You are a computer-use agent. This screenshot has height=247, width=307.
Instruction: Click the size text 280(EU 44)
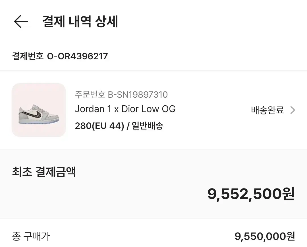click(x=99, y=125)
